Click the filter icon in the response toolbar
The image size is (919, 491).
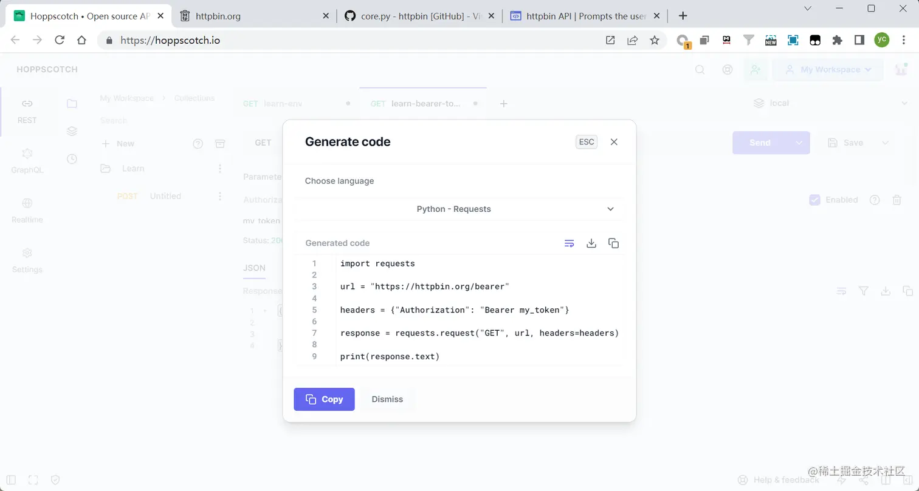coord(863,291)
